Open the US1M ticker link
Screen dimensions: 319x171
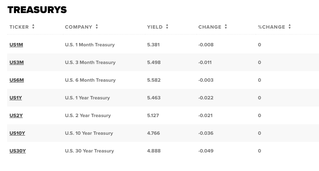[x=16, y=45]
